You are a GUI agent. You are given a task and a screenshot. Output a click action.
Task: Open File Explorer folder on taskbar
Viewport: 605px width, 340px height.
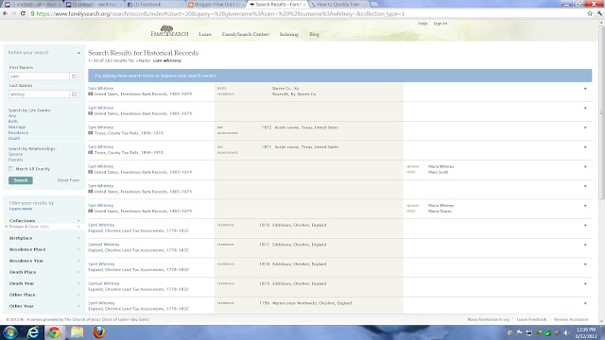77,332
